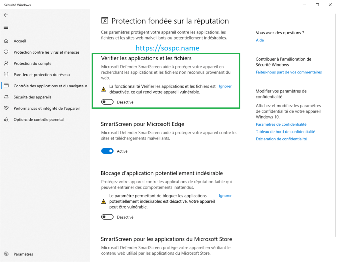Ignore the Vérifier les applications warning
Image resolution: width=337 pixels, height=262 pixels.
coord(225,86)
